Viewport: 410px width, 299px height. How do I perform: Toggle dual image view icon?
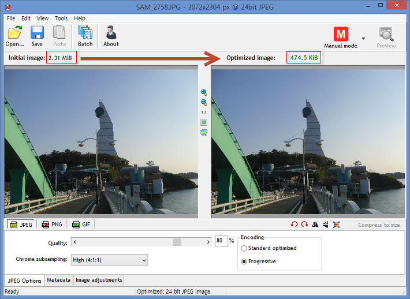[204, 132]
